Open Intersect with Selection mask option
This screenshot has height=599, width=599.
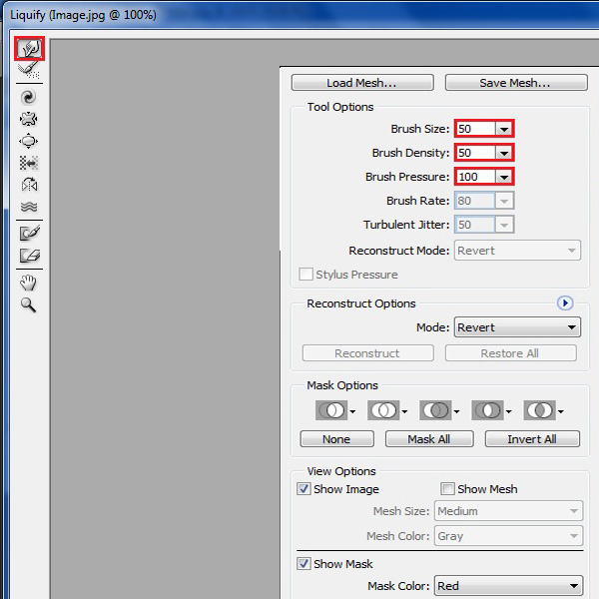coord(491,410)
